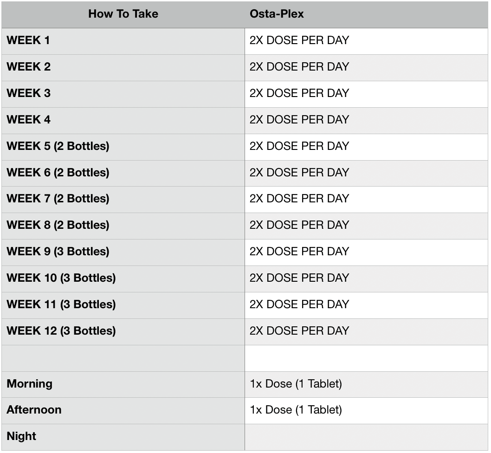491x453 pixels.
Task: Select the empty dose cell beside Night
Action: point(366,436)
